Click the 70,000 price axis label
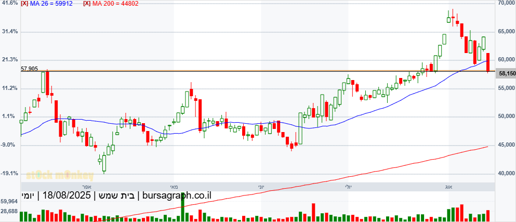 pyautogui.click(x=506, y=3)
